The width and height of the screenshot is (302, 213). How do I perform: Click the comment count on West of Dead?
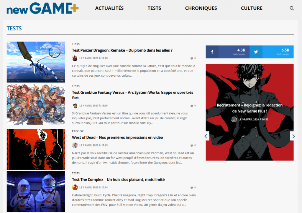pos(193,145)
